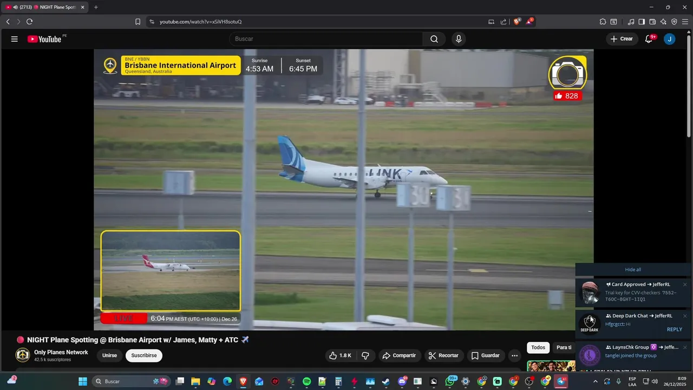The image size is (693, 390).
Task: Install app / cast icon in address bar
Action: click(x=491, y=22)
